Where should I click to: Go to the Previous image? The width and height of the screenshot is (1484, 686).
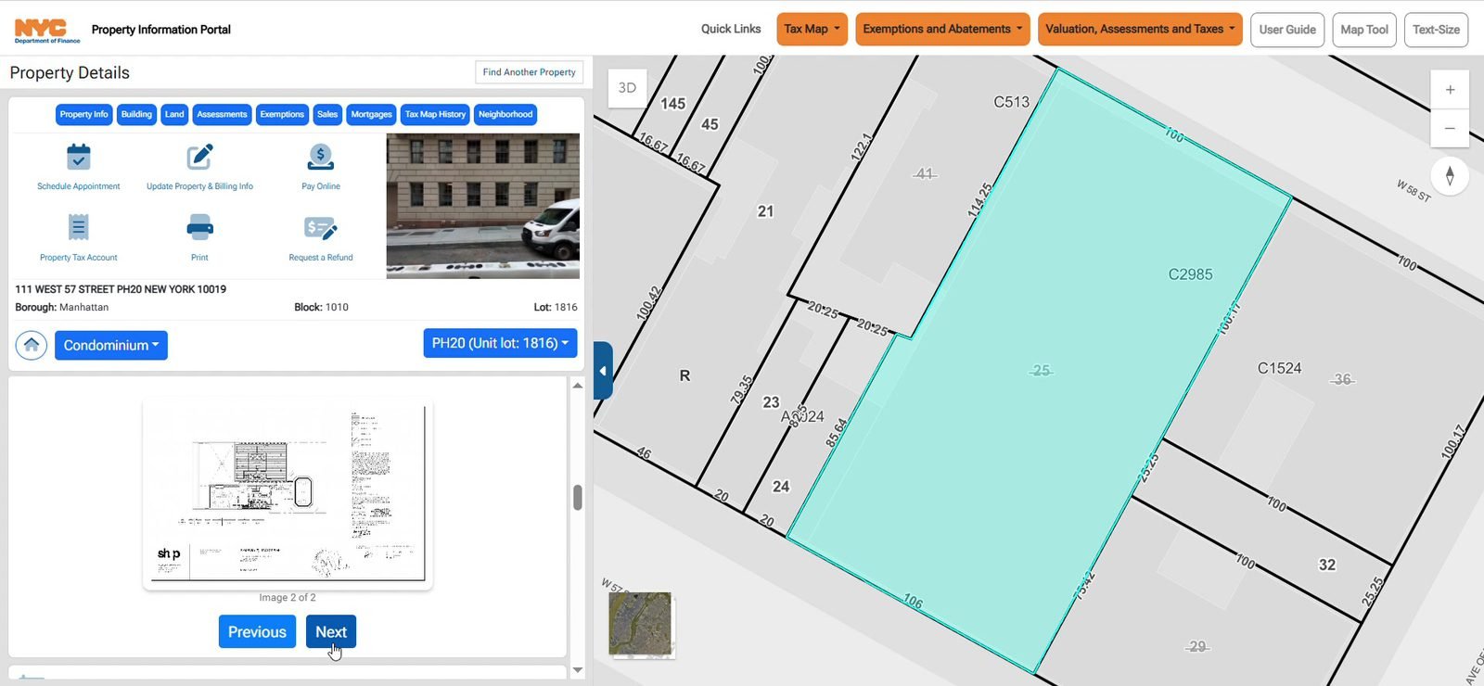(x=257, y=631)
